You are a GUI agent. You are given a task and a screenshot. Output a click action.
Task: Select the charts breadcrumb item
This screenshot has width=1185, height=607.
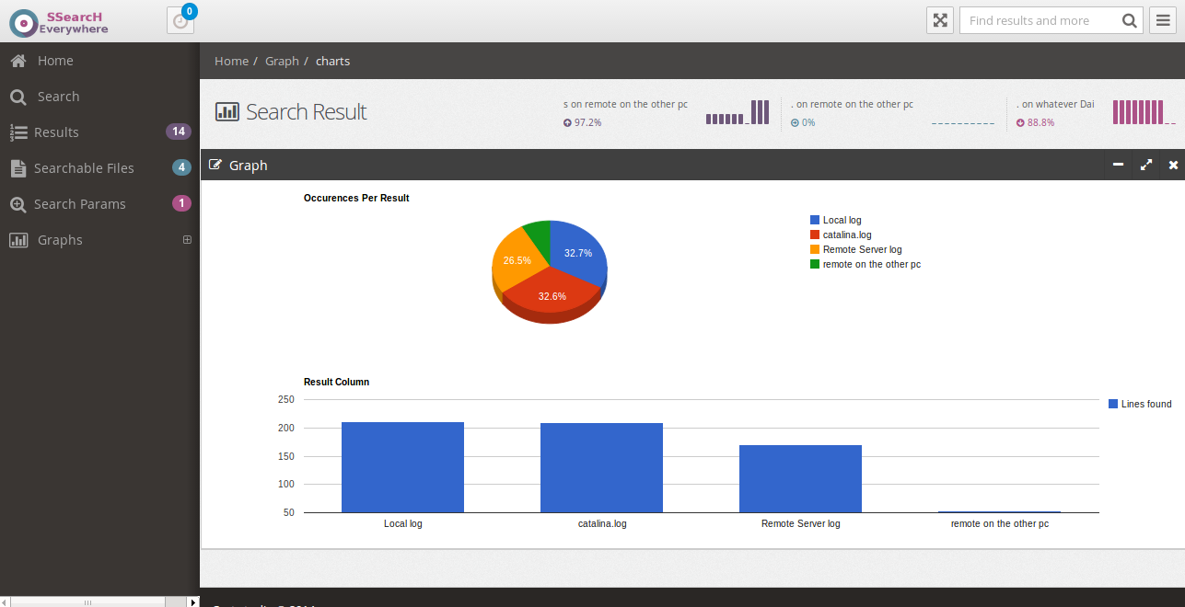click(x=332, y=61)
